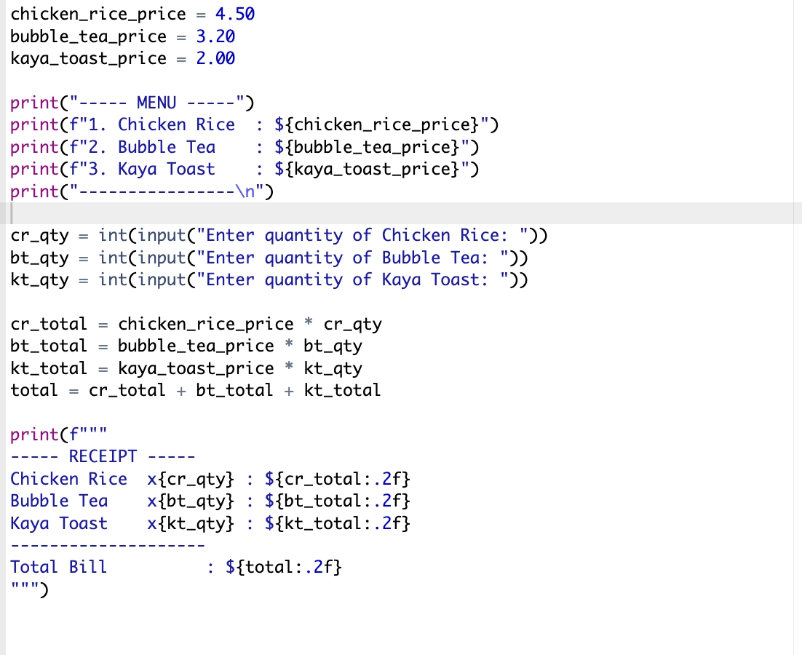Select the value 3.20
The width and height of the screenshot is (802, 655).
coord(214,36)
